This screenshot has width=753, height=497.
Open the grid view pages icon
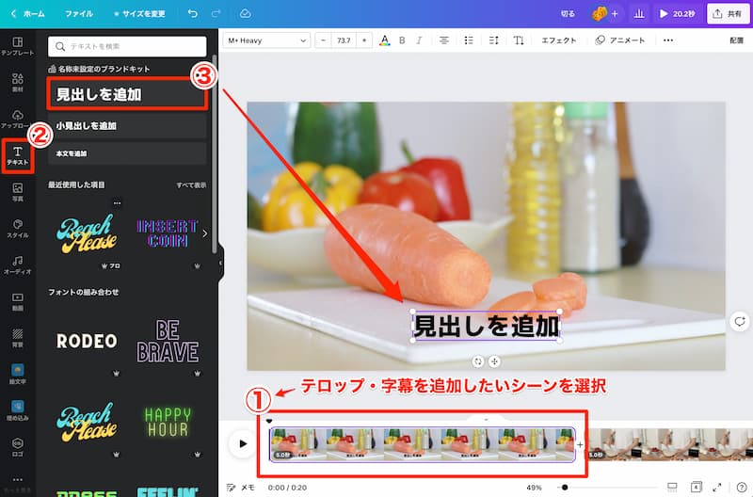point(696,487)
